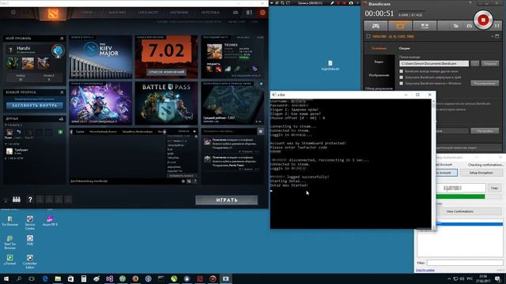This screenshot has width=506, height=284.
Task: Toggle run Bandicam with Windows checkbox
Action: [x=402, y=84]
